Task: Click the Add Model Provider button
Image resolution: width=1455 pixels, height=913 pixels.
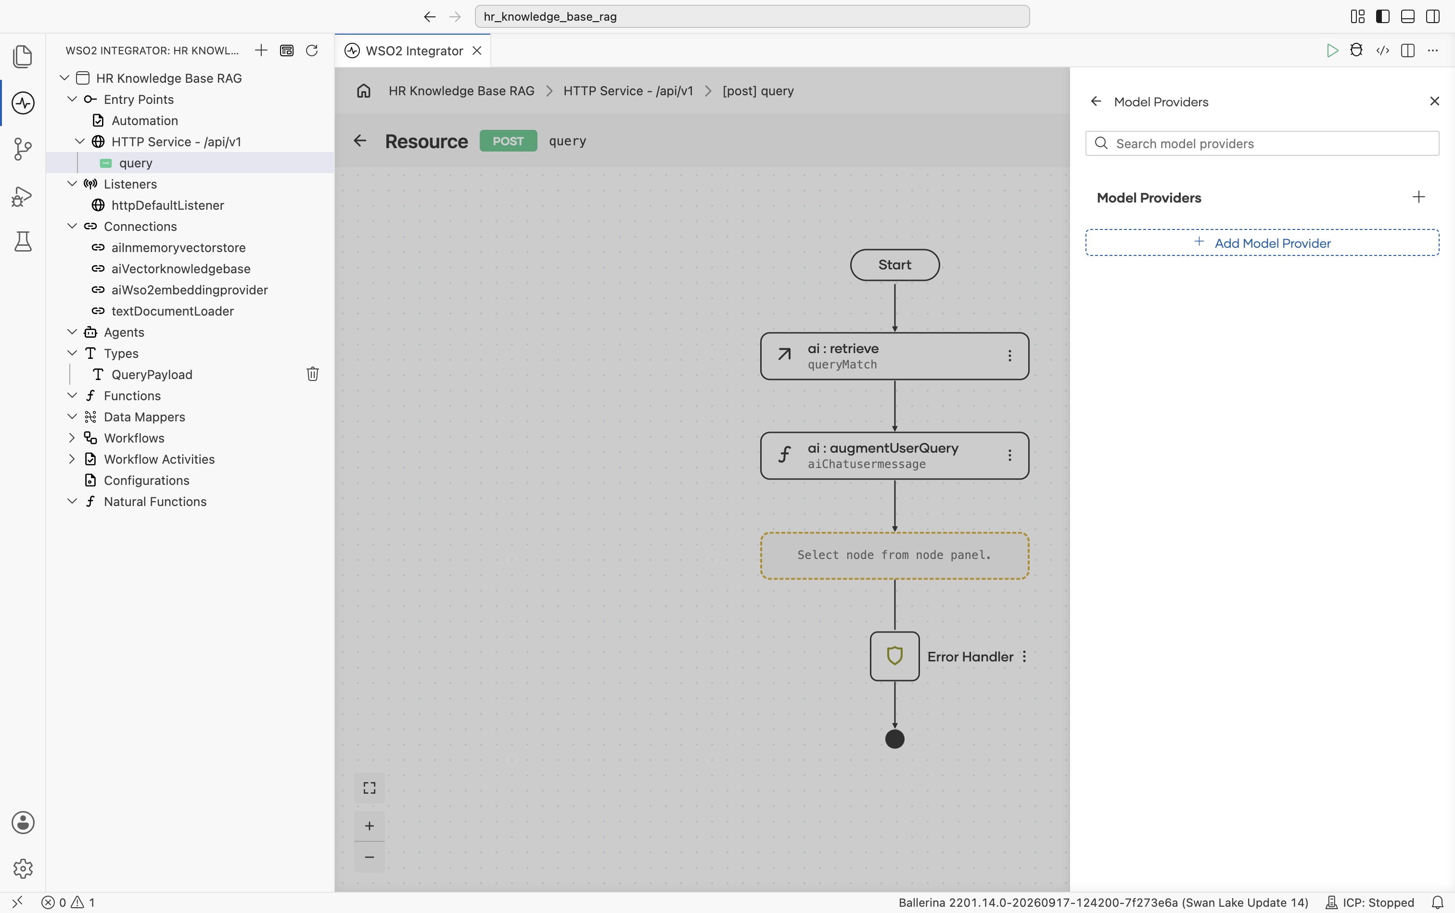Action: click(1262, 243)
